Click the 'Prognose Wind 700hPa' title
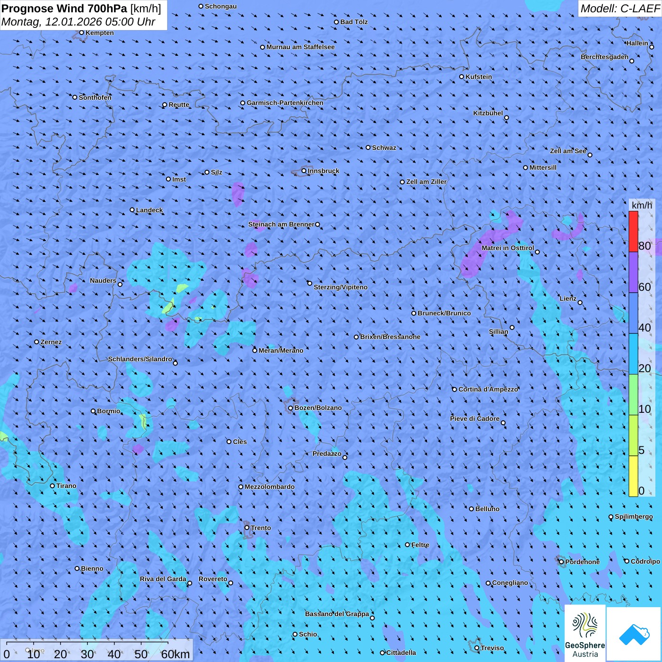The image size is (662, 662). point(64,9)
